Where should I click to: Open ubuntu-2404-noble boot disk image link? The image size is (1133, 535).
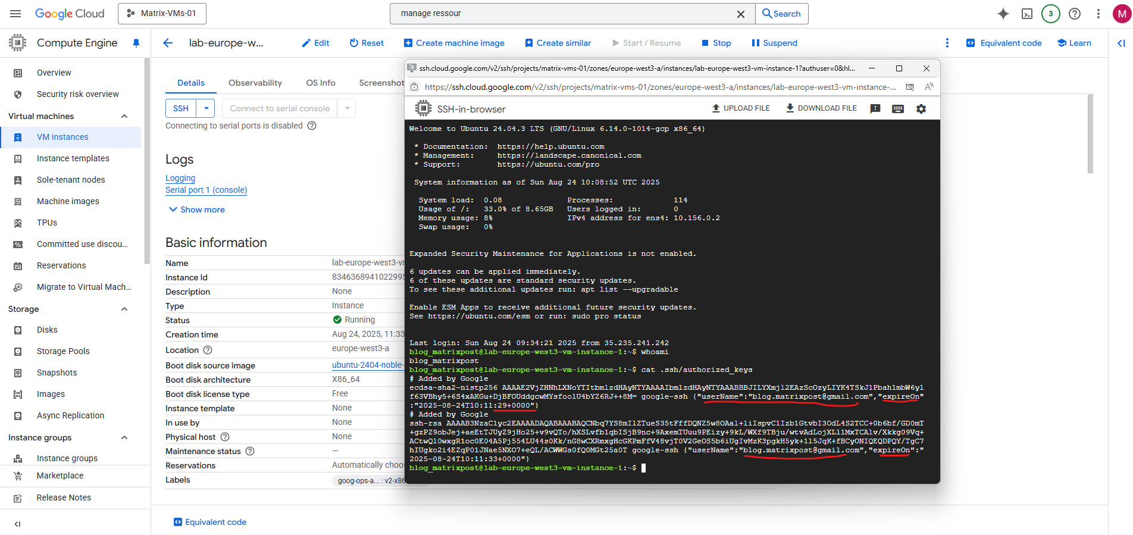click(x=368, y=365)
